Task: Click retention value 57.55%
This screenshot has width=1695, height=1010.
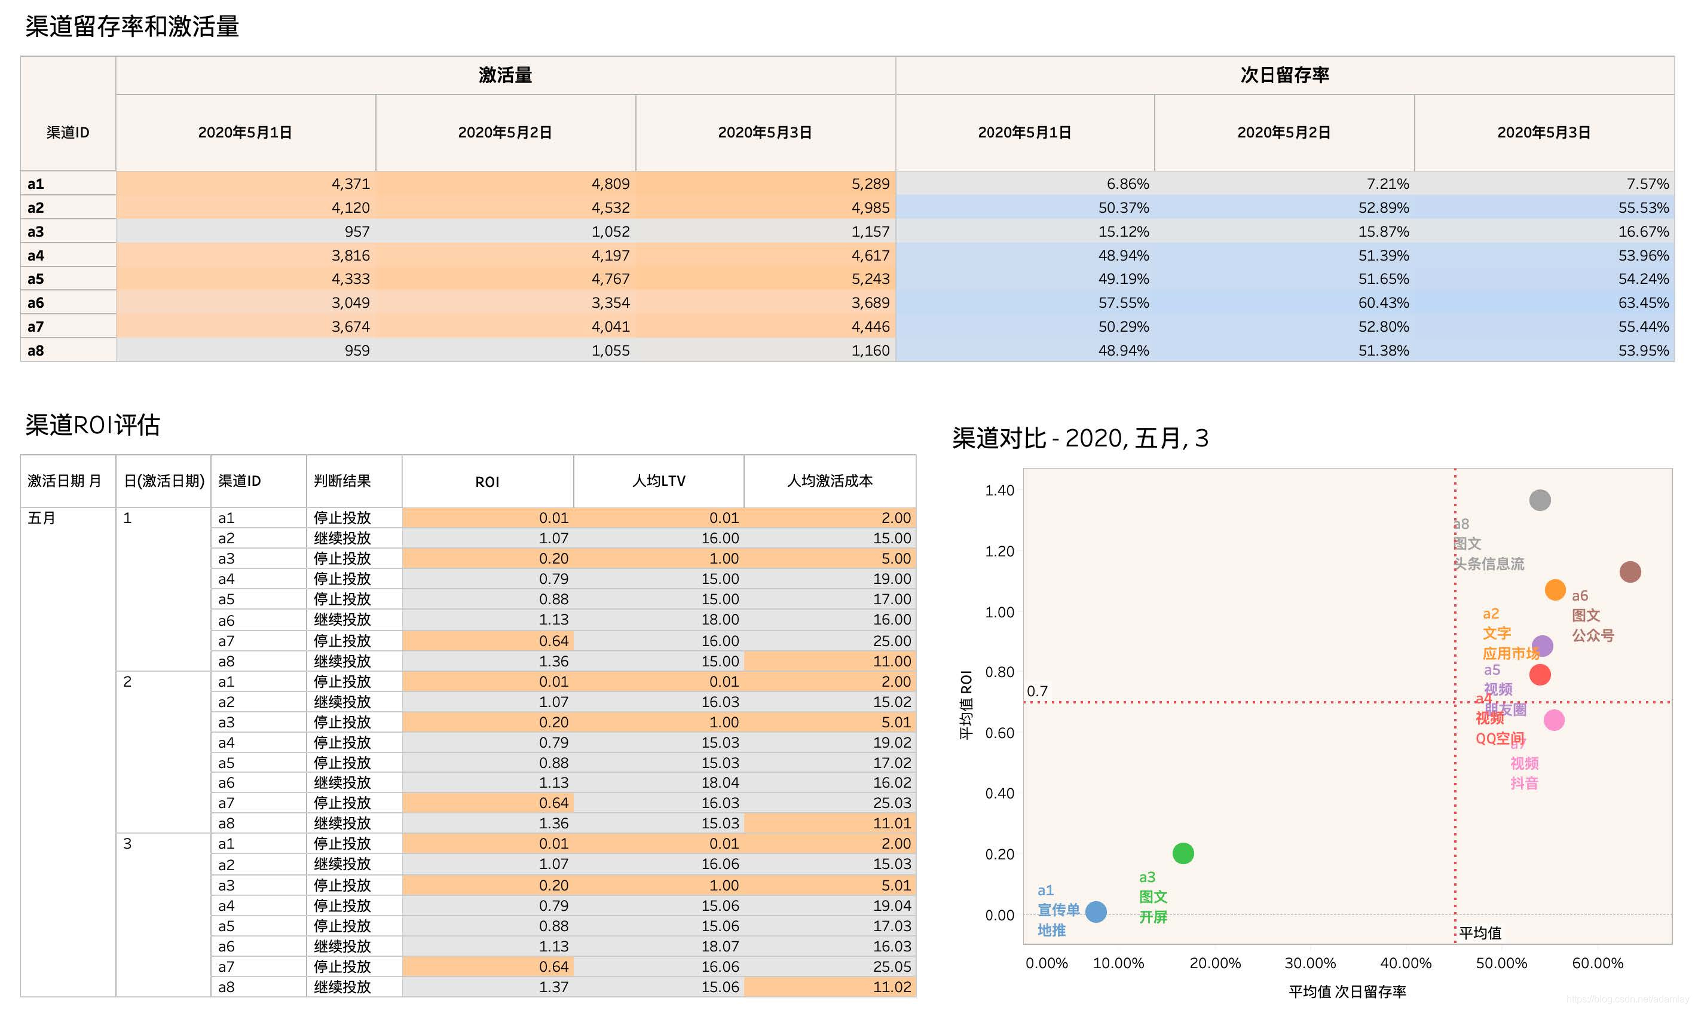Action: pyautogui.click(x=1025, y=303)
